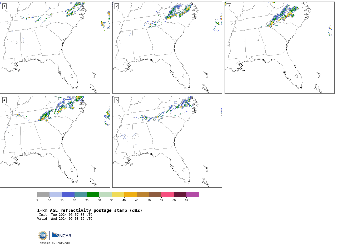
Task: Open ensemble member 5 reflectivity map
Action: pos(167,142)
